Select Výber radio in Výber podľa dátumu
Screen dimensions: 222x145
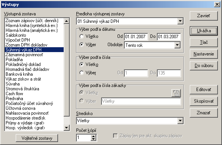pyautogui.click(x=82, y=45)
